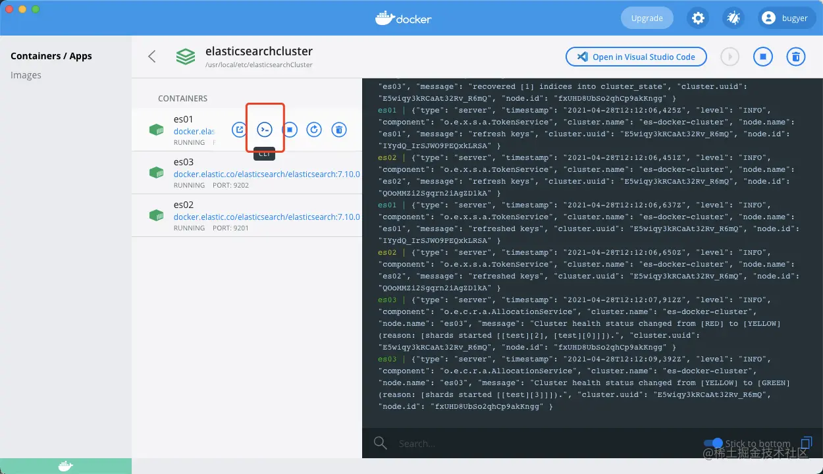Click the CONTAINERS heading
This screenshot has height=474, width=823.
182,98
